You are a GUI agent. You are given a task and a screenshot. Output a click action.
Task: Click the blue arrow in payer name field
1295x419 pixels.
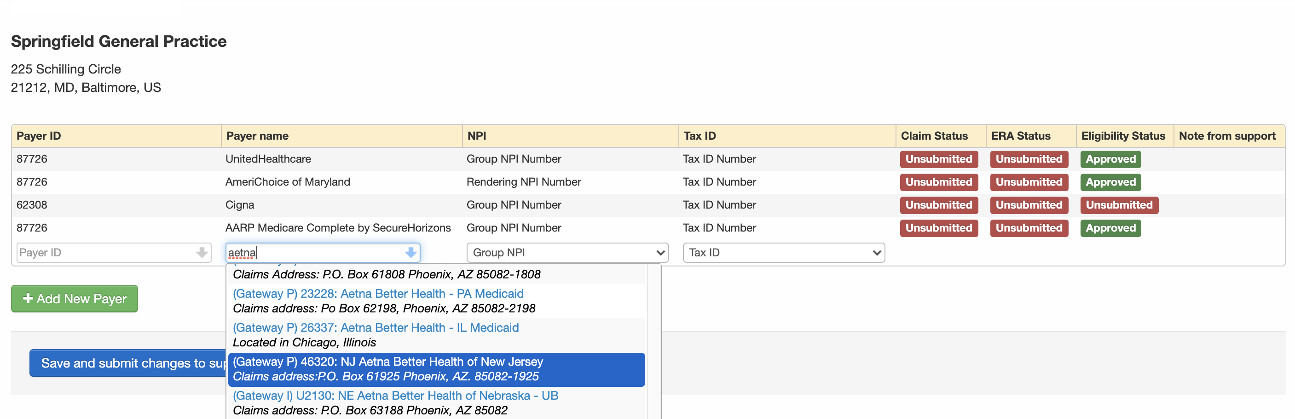tap(410, 252)
